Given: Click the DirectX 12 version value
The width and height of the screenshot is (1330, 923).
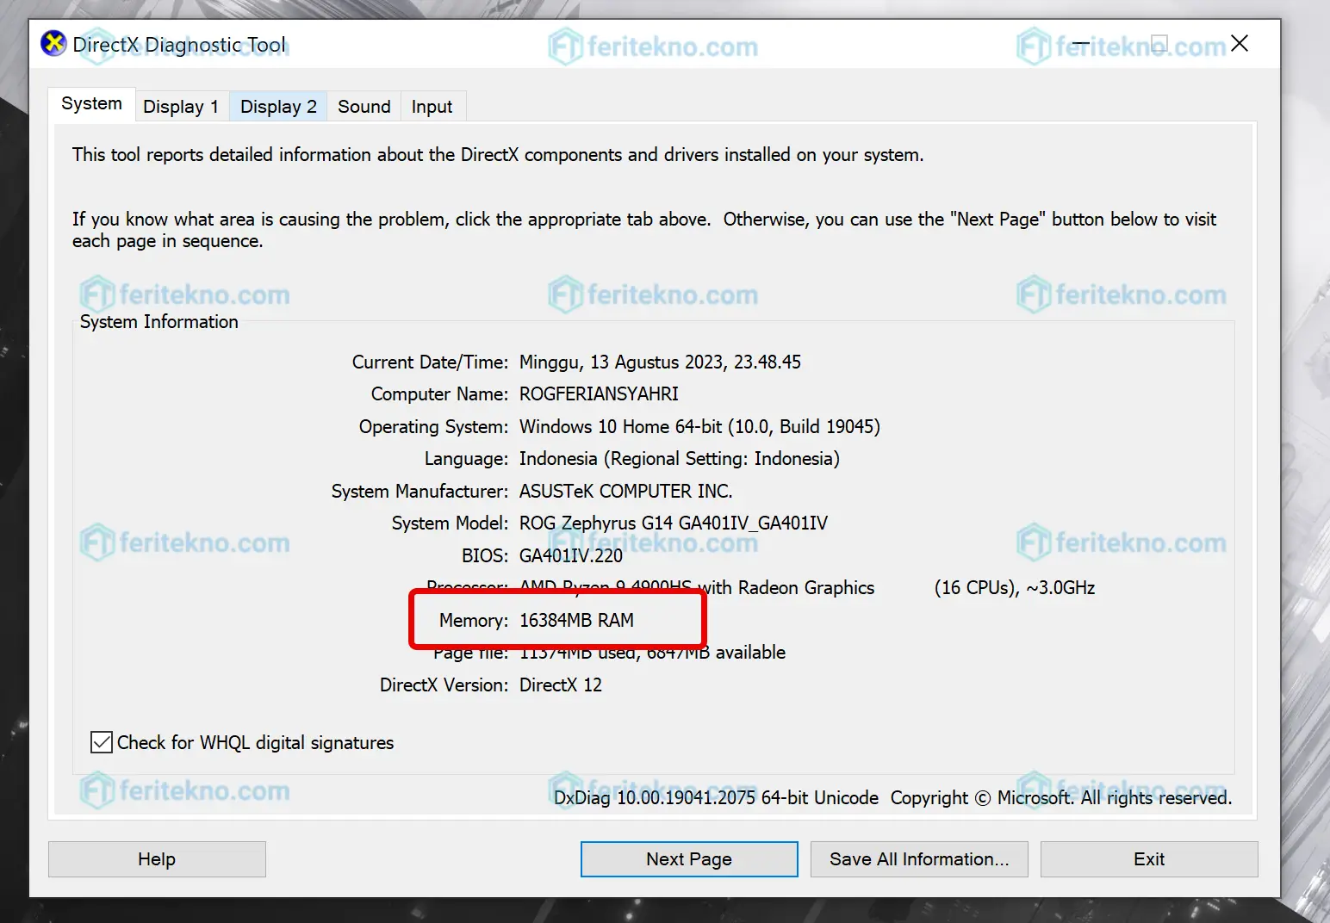Looking at the screenshot, I should [561, 685].
